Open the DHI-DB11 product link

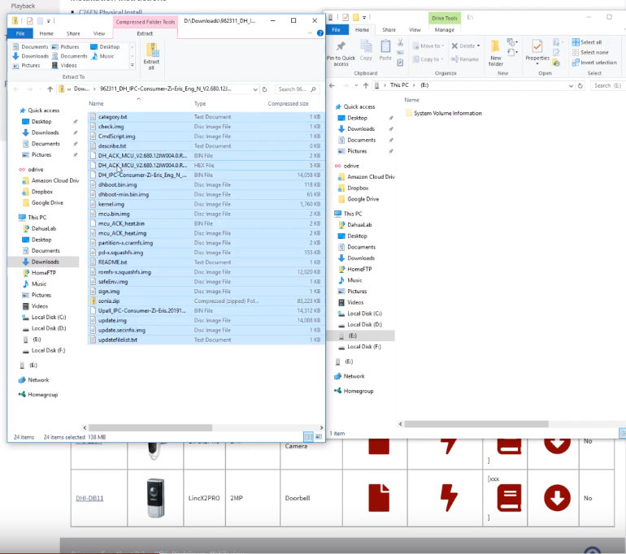[89, 498]
